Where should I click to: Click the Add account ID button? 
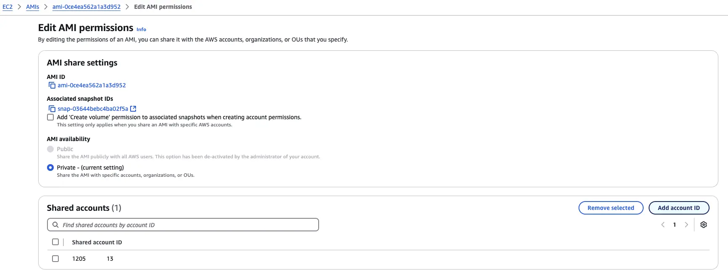[x=678, y=208]
